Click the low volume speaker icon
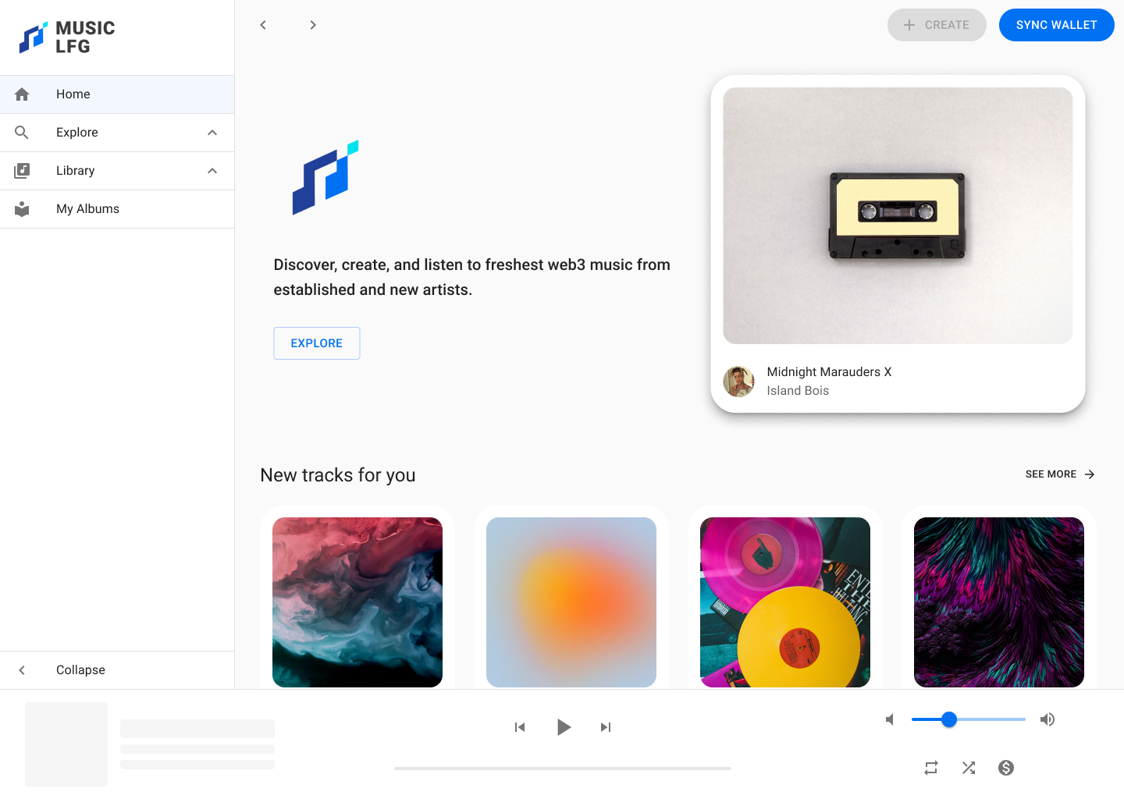 pos(889,719)
